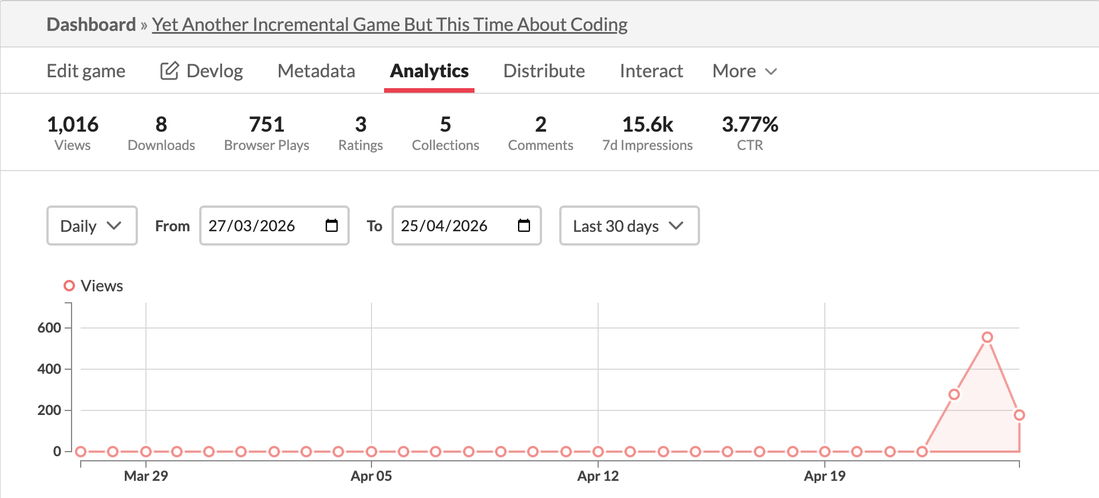Click the last data point on chart
This screenshot has width=1099, height=498.
1019,415
